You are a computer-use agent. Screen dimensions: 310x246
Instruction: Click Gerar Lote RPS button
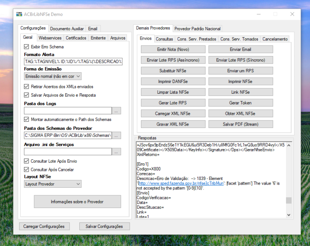pos(173,103)
